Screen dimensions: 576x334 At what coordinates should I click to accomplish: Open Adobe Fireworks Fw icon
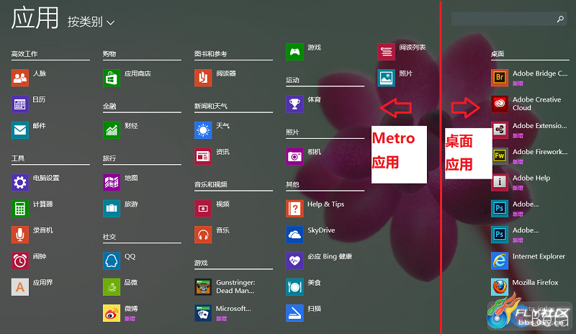(500, 156)
